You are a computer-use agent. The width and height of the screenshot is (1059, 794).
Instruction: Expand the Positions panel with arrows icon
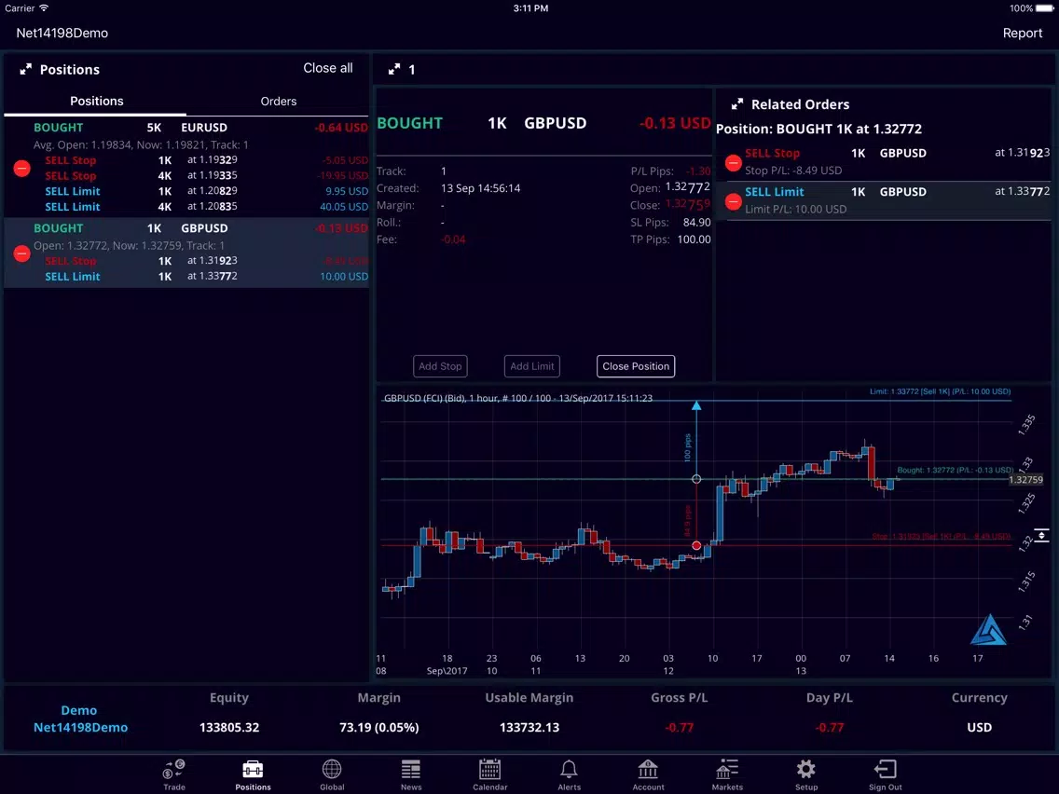tap(26, 70)
